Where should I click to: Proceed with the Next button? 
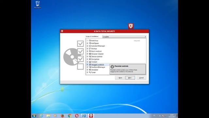pyautogui.click(x=130, y=78)
